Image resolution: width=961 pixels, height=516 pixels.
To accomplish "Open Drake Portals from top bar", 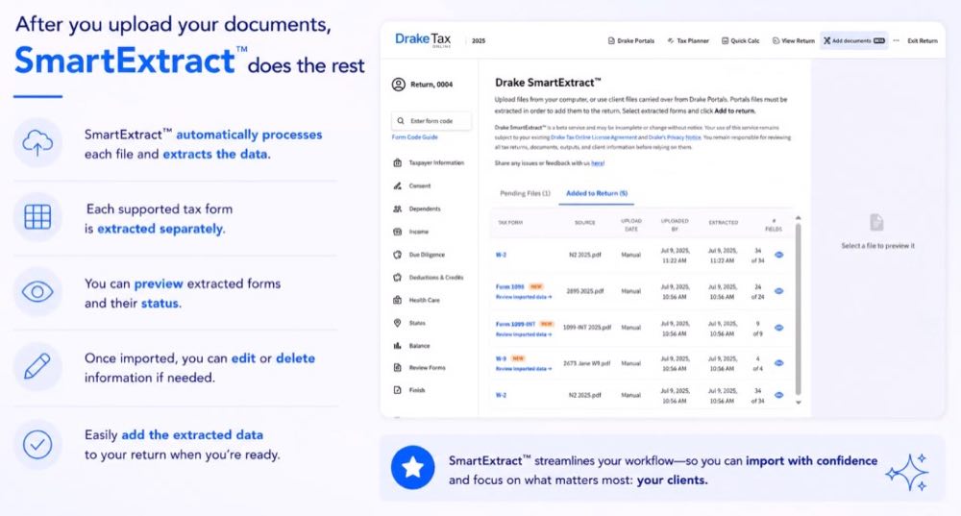I will [x=630, y=41].
